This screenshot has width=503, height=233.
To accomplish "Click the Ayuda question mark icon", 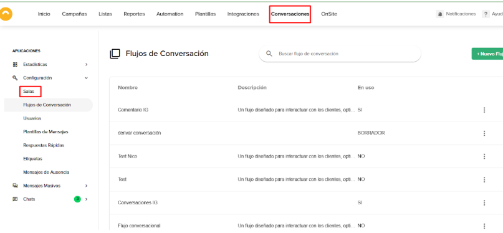I will pos(486,14).
